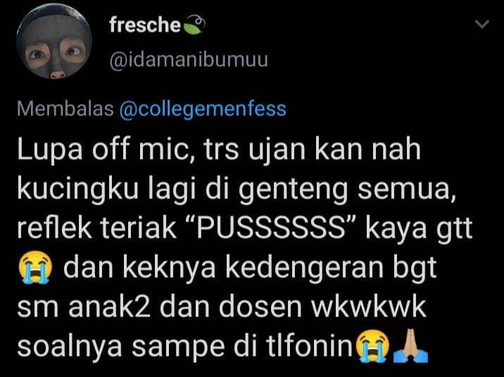Click the words 'kaya gtt'

pyautogui.click(x=419, y=229)
